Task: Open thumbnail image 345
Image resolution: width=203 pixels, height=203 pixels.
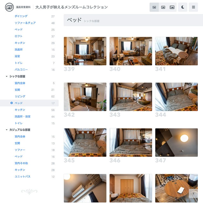Action: pyautogui.click(x=85, y=142)
